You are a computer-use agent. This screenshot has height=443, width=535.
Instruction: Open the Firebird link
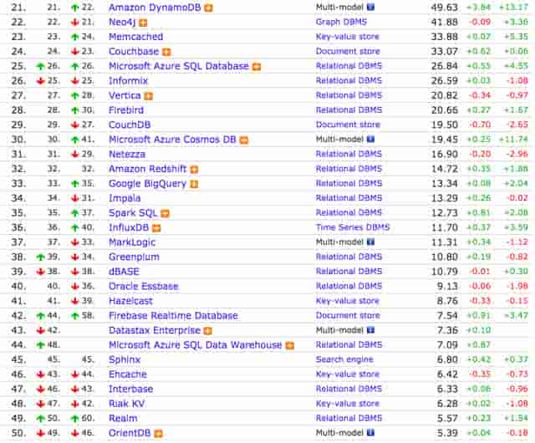(x=126, y=110)
